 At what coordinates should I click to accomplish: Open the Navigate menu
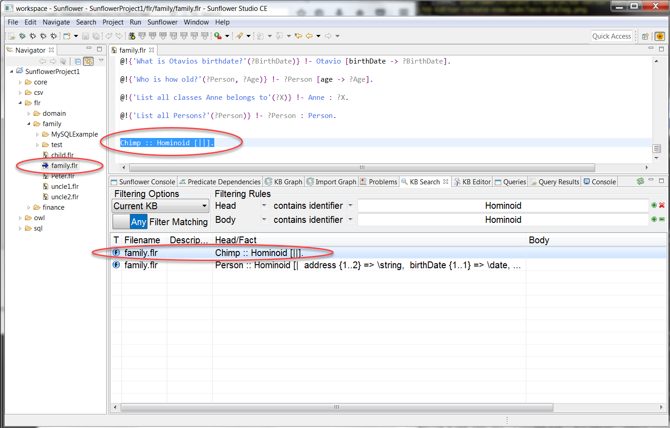pyautogui.click(x=56, y=22)
